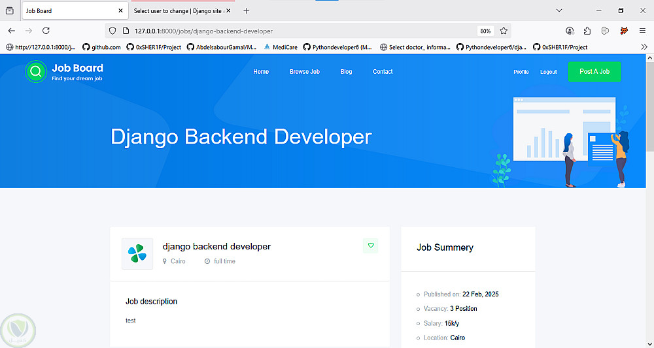This screenshot has width=654, height=348.
Task: Click the Cairo location text under the title
Action: click(178, 261)
